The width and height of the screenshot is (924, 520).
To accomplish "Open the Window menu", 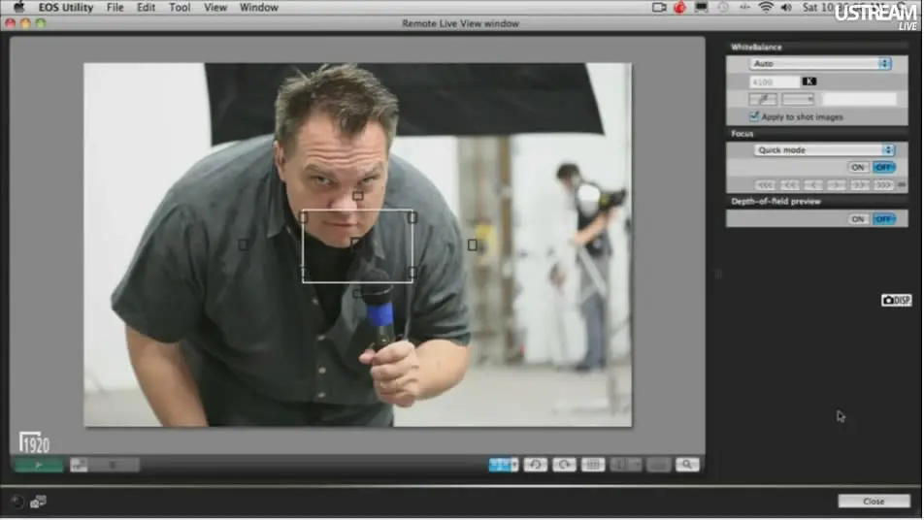I will click(259, 8).
